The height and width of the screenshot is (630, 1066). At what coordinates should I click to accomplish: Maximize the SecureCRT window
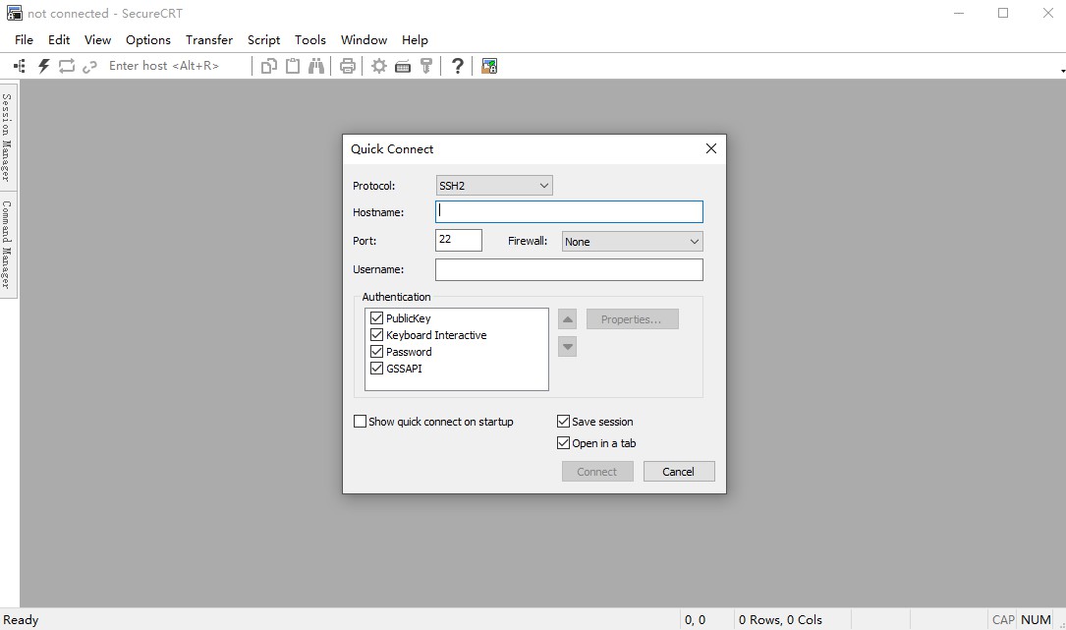(x=1003, y=13)
